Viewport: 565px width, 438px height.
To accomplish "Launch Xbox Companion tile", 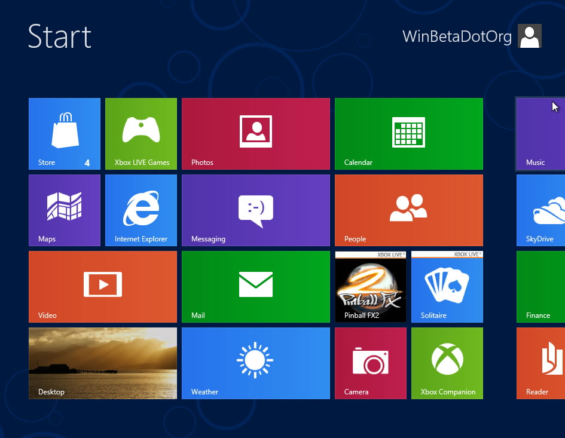I will tap(447, 363).
